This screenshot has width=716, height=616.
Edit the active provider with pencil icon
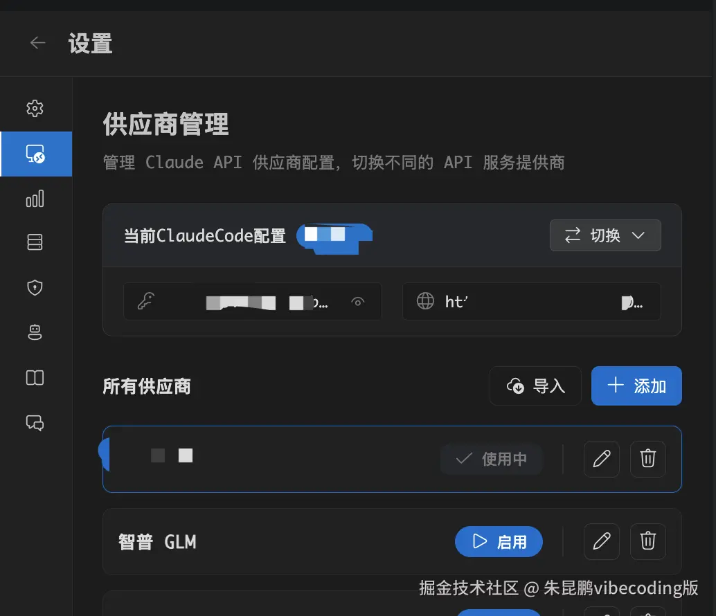click(601, 459)
